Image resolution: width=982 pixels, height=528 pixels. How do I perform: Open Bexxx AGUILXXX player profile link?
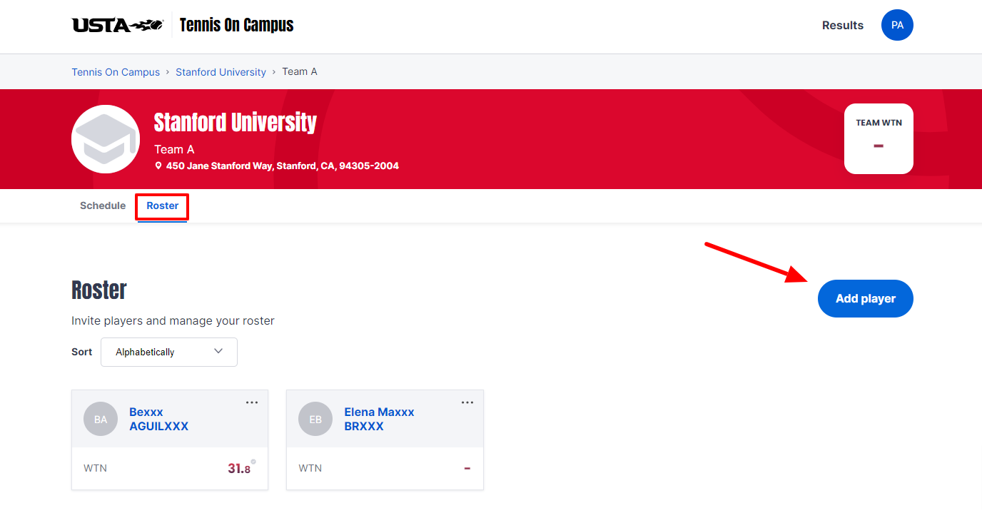click(158, 419)
